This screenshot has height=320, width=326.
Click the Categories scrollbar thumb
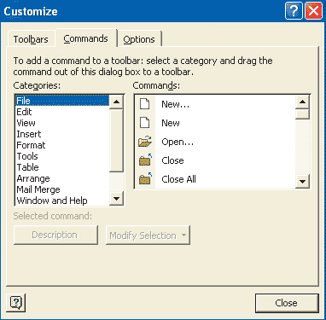(117, 140)
